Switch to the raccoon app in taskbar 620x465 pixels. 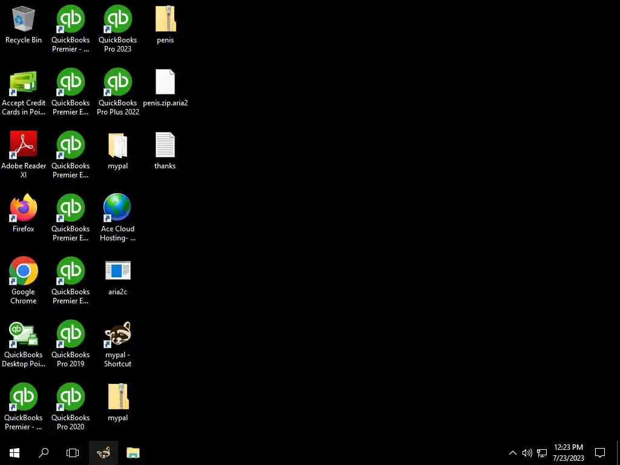tap(103, 453)
